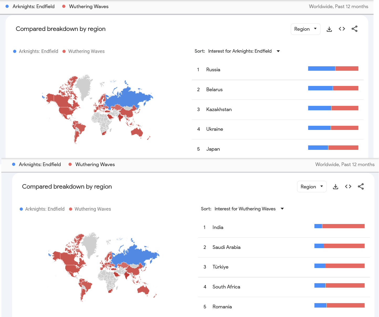Click the red bar segment for Japan
The width and height of the screenshot is (379, 317).
343,148
